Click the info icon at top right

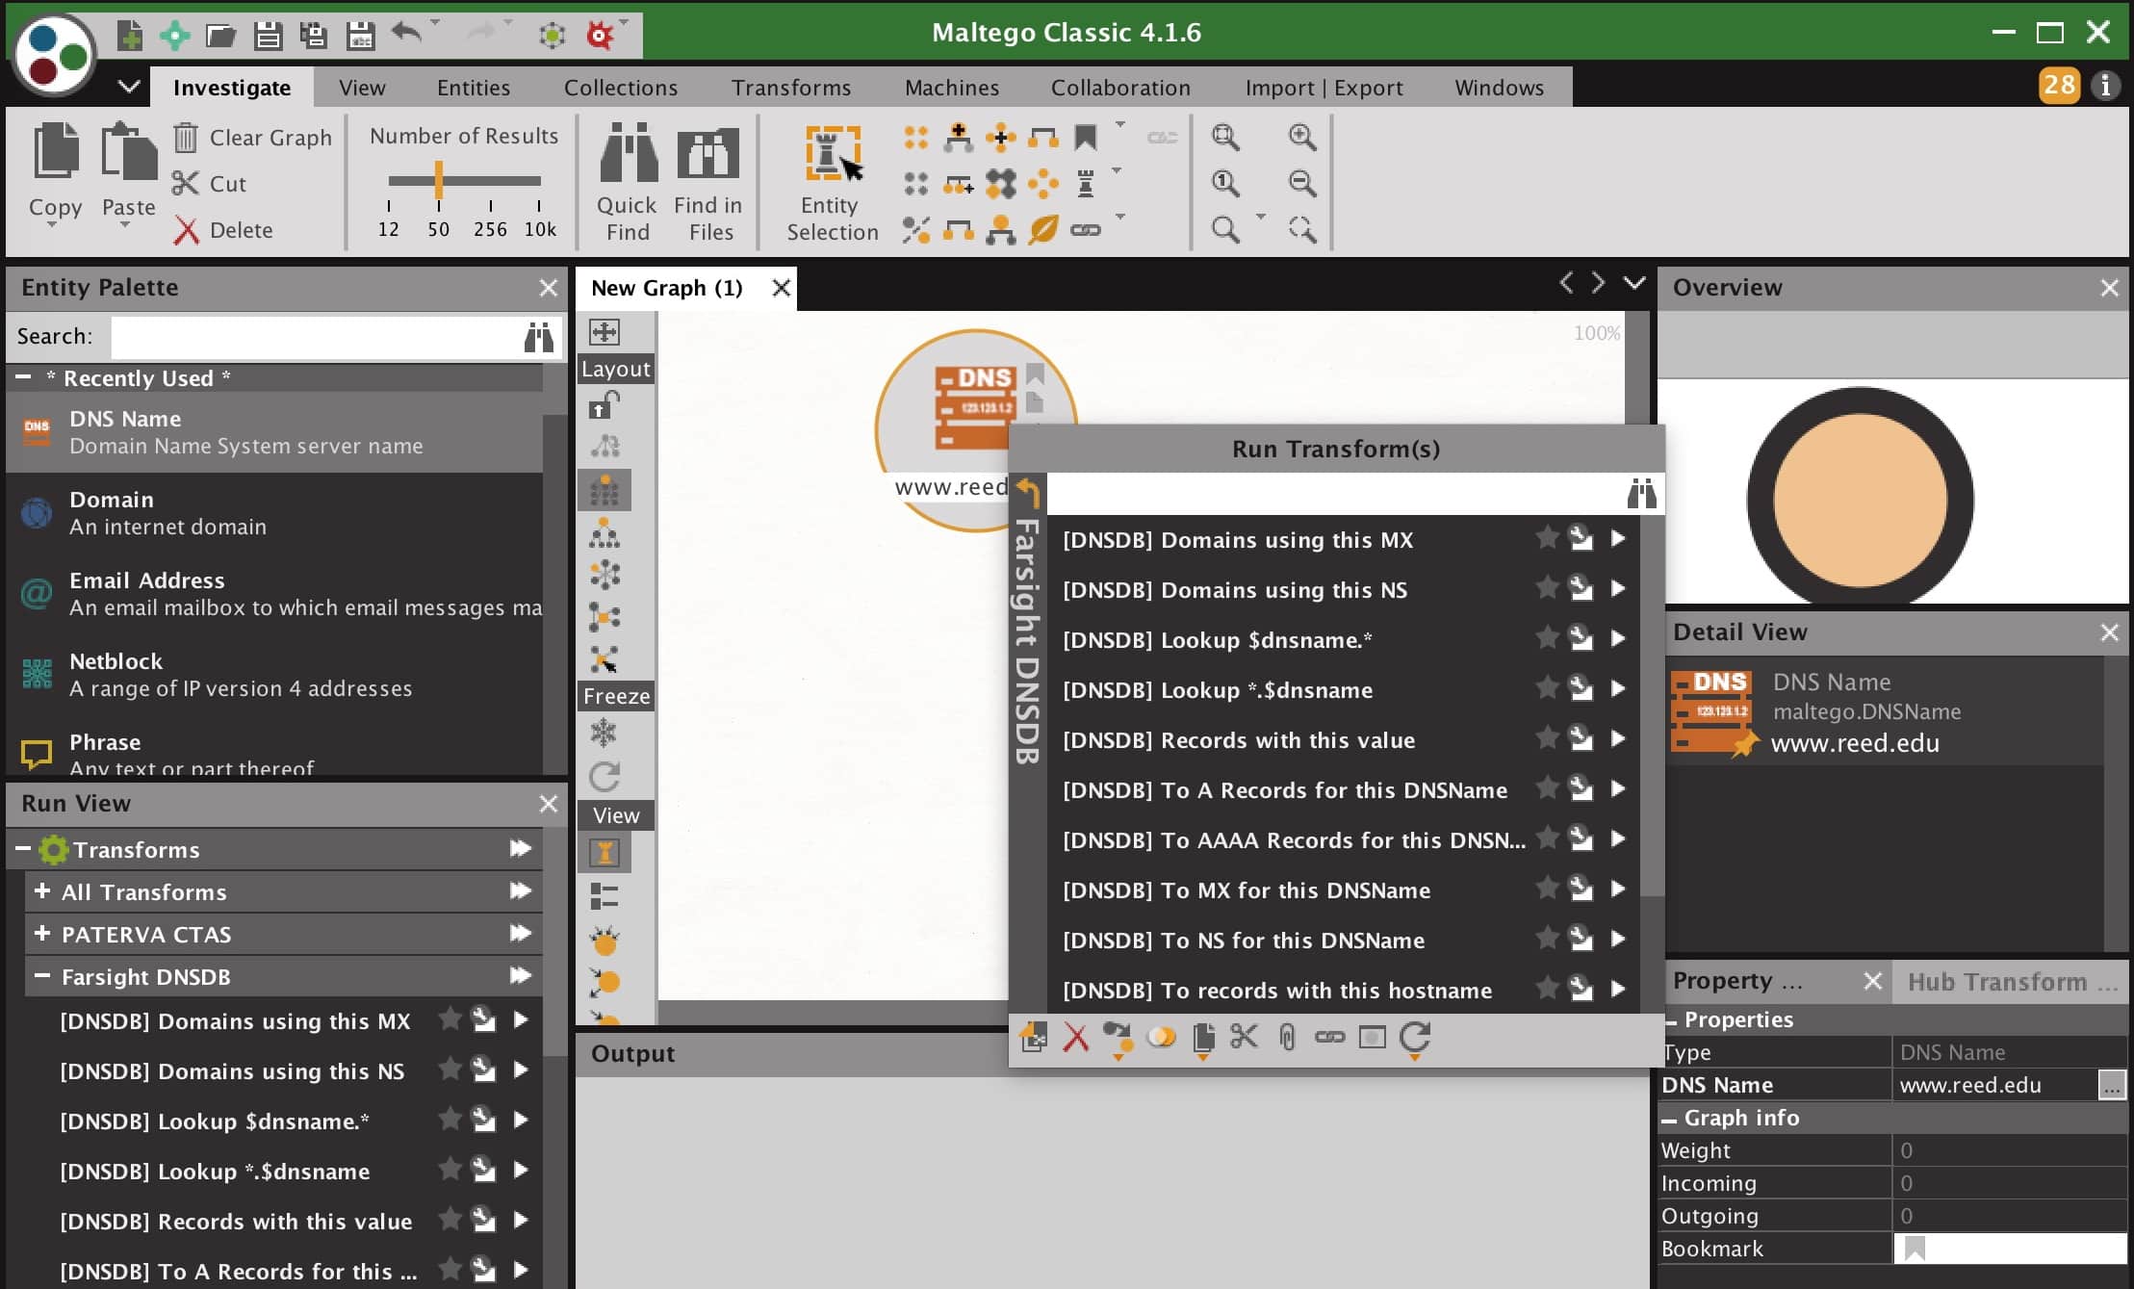pyautogui.click(x=2105, y=86)
